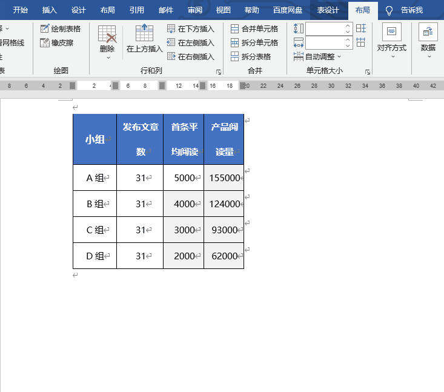This screenshot has height=392, width=444.
Task: Merge cells with 合并单元格
Action: [254, 28]
